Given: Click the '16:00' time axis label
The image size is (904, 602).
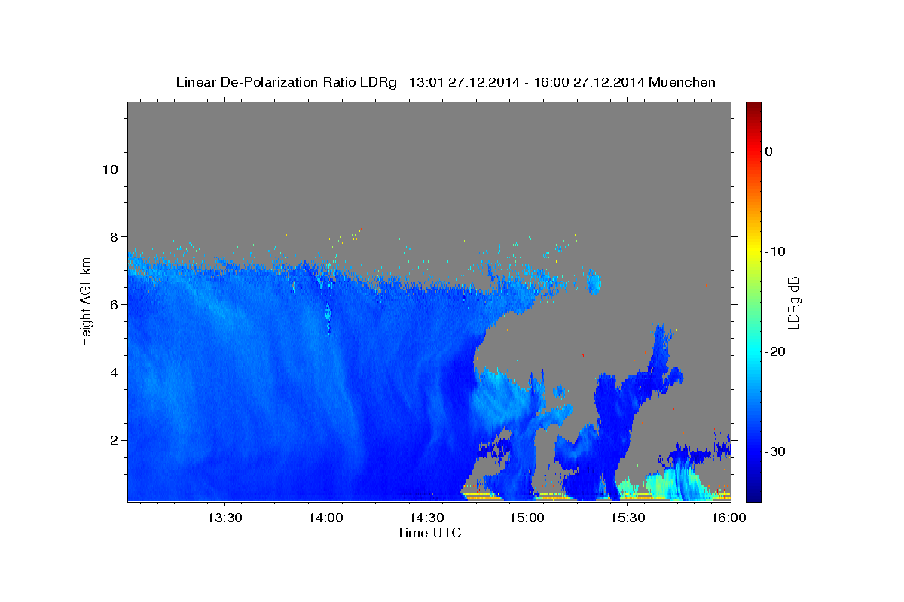Looking at the screenshot, I should pos(728,518).
